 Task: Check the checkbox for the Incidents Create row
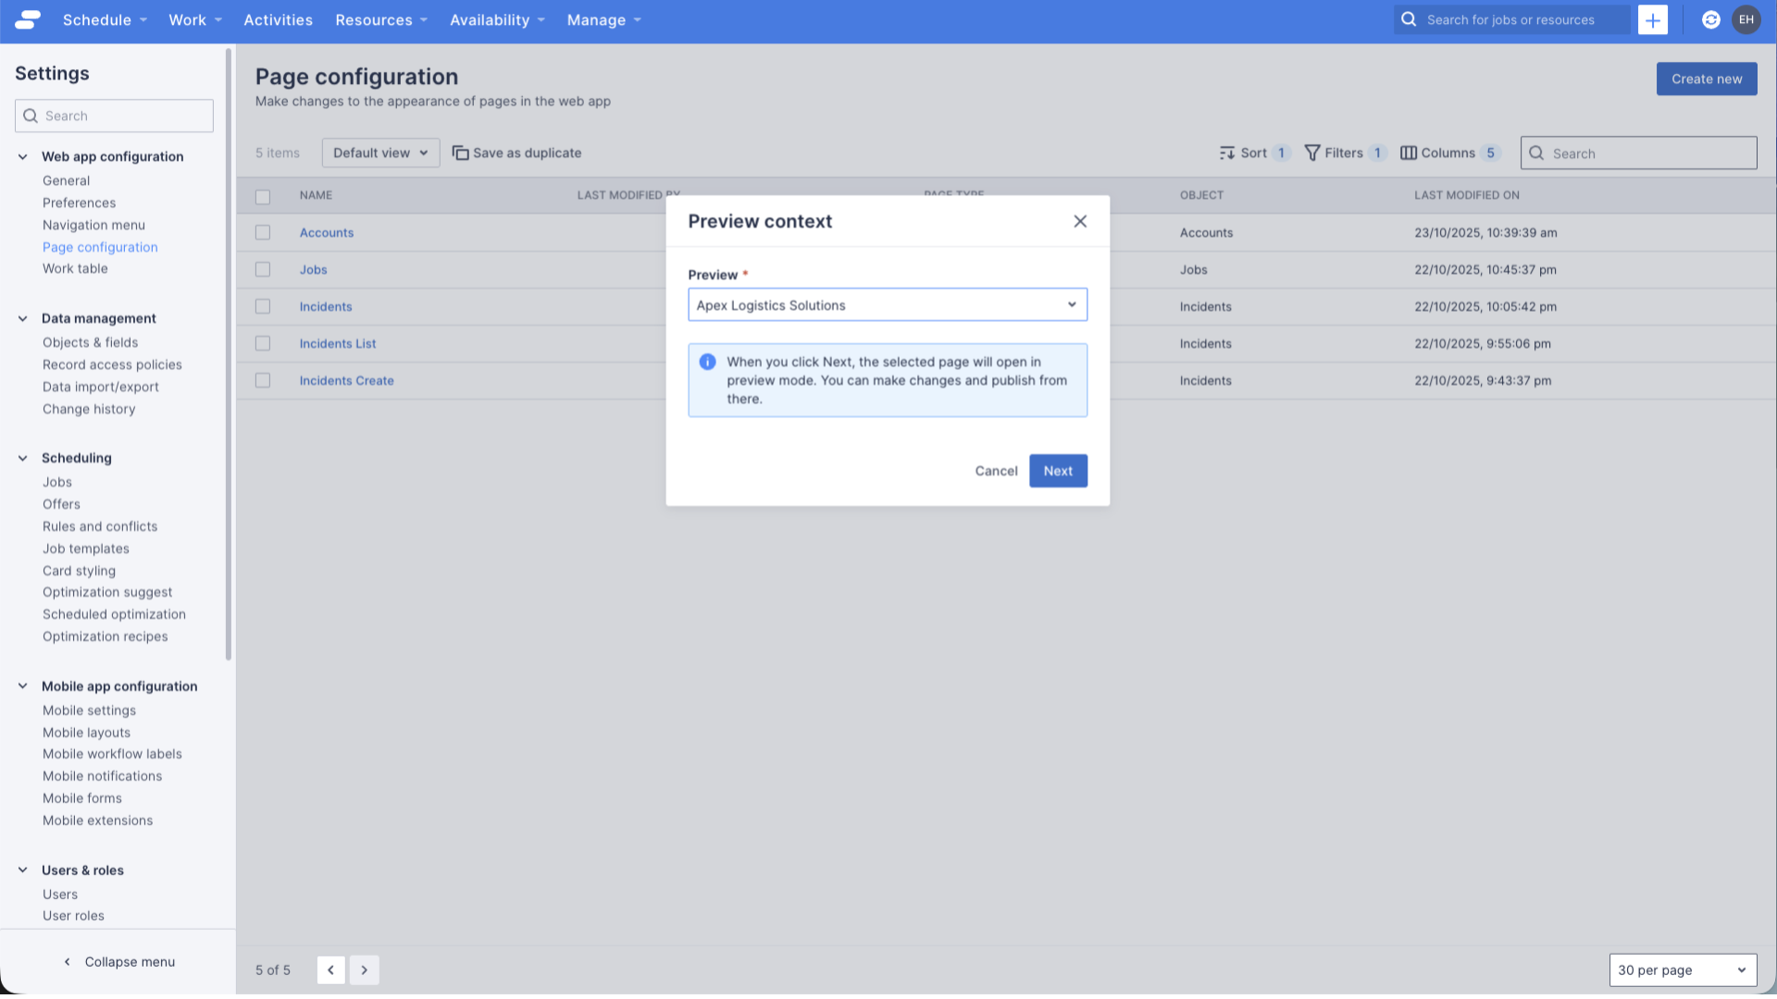click(x=263, y=380)
